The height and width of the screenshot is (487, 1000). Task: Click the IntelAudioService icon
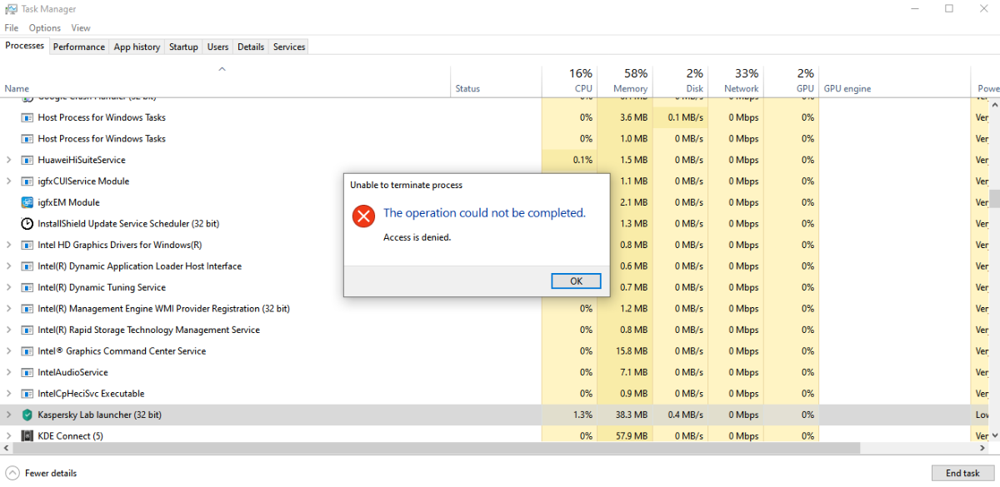click(x=27, y=373)
